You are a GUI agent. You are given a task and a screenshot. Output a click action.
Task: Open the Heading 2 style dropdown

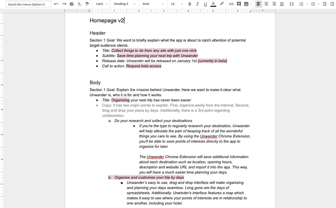[x=124, y=4]
